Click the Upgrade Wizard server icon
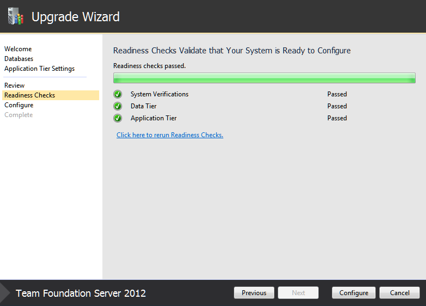This screenshot has height=306, width=426. click(16, 16)
